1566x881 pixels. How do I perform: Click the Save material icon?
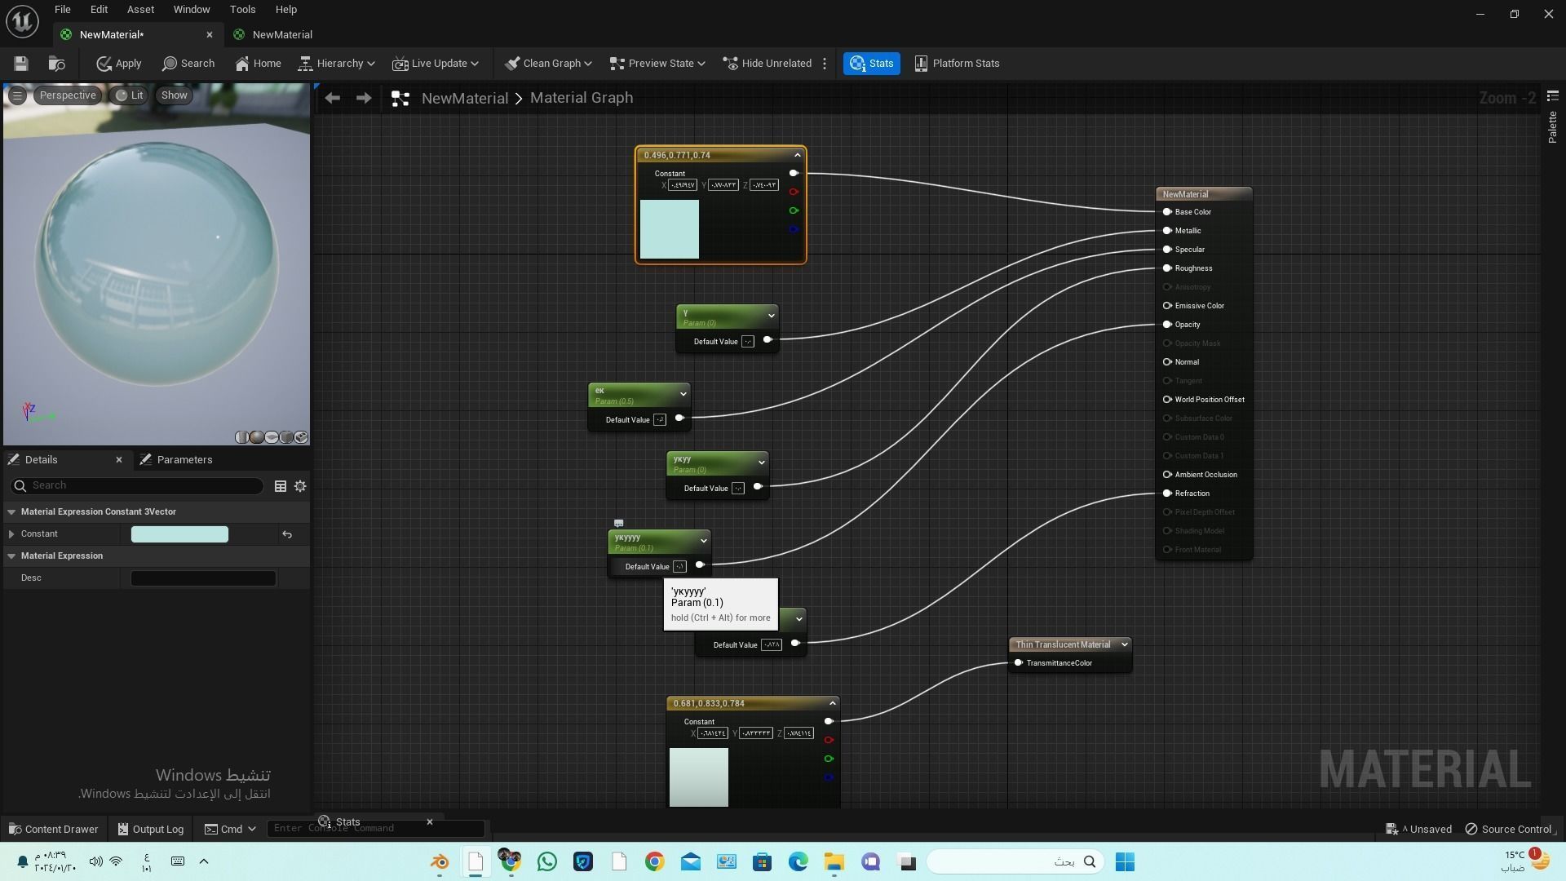21,64
